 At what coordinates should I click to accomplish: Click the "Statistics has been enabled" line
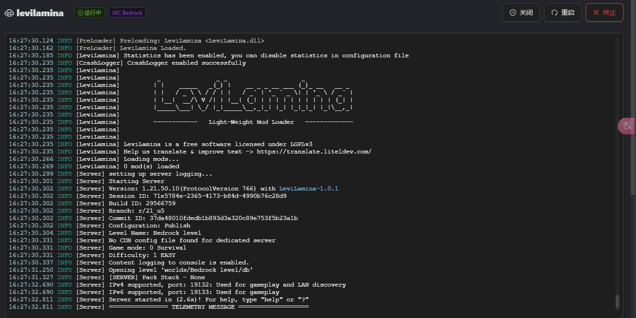(209, 55)
